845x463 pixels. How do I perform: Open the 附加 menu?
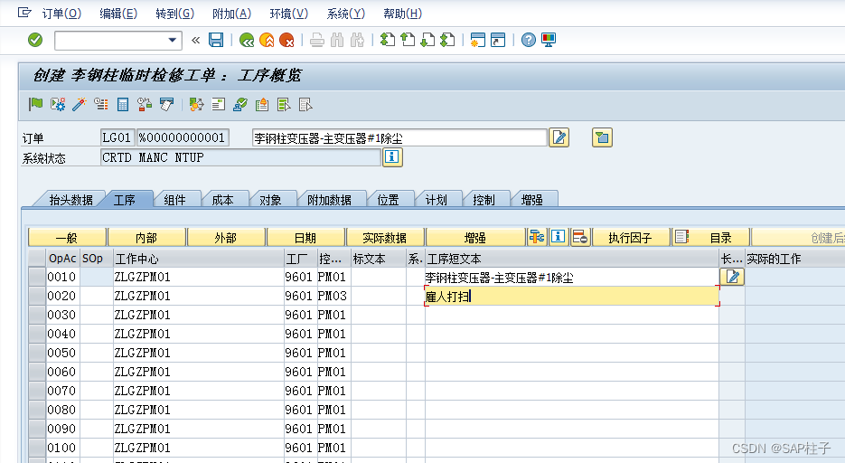click(231, 14)
